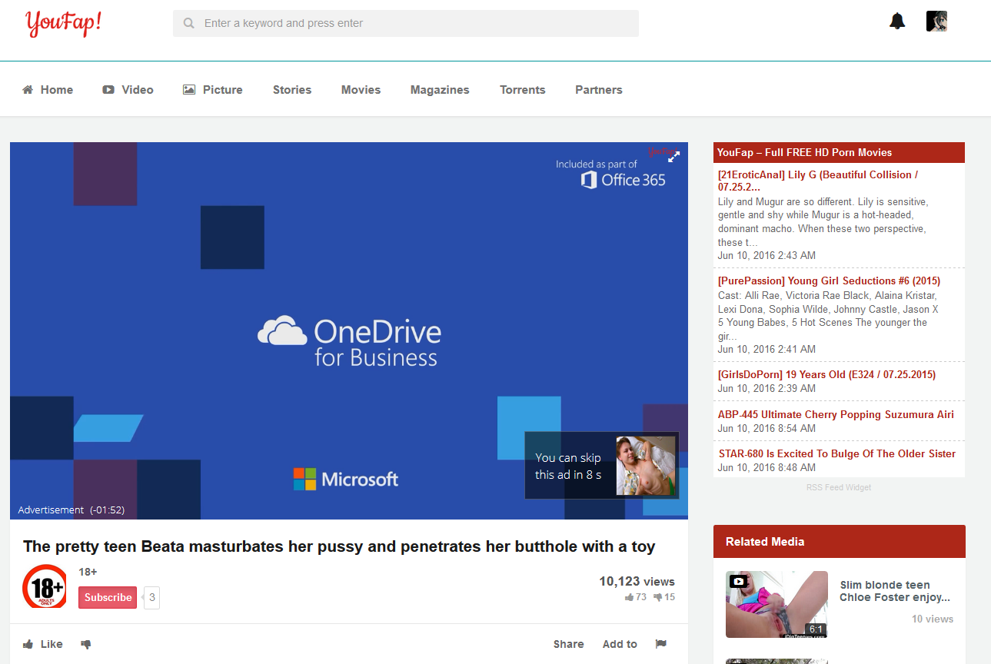Click the subscriber count "3"

click(x=151, y=598)
